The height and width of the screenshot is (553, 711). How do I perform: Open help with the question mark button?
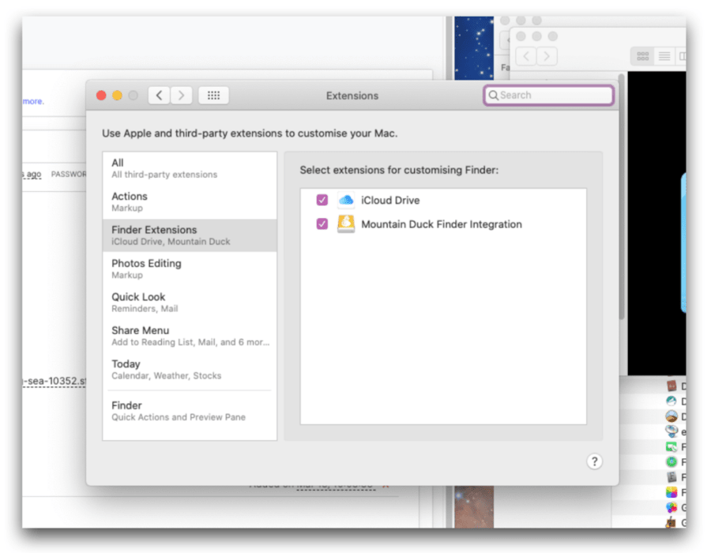[x=595, y=462]
